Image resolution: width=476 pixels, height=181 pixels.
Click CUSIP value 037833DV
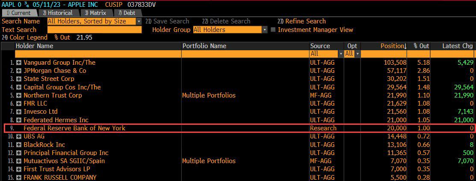pyautogui.click(x=142, y=5)
